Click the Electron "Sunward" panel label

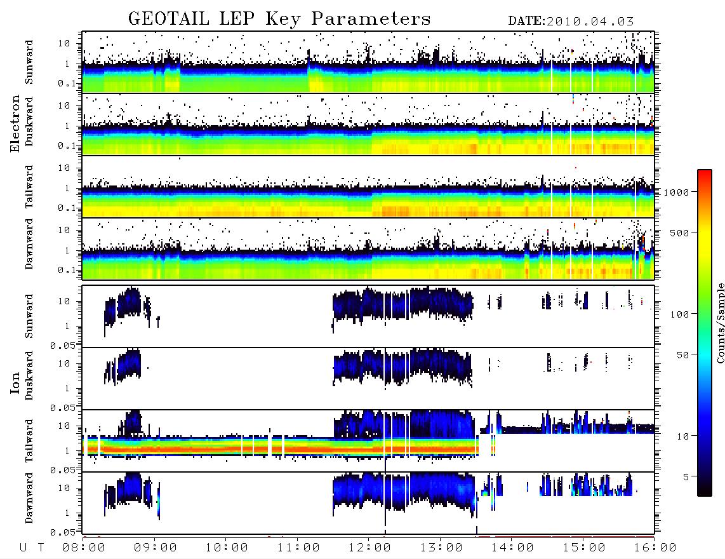tap(29, 62)
